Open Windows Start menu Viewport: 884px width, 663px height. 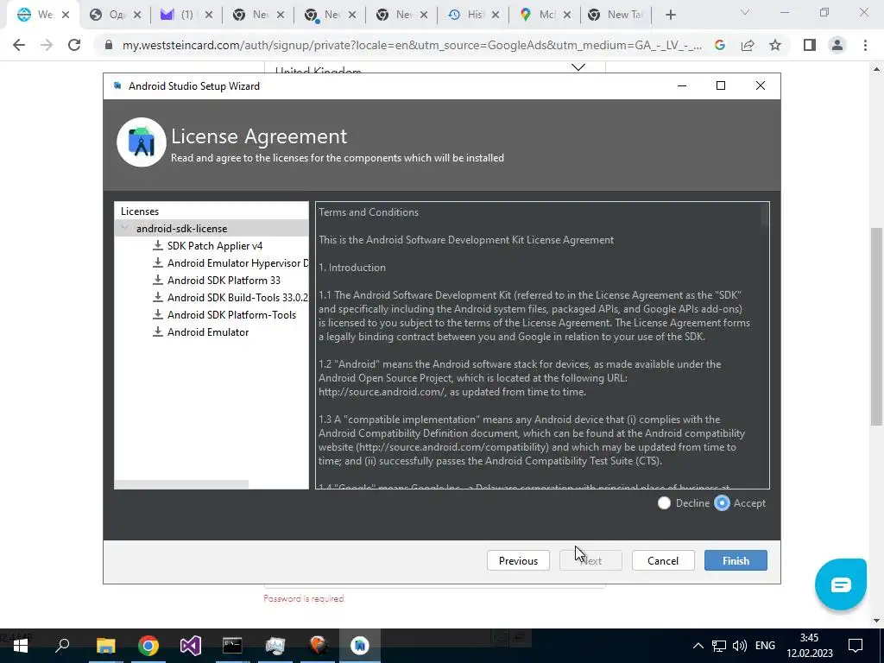point(21,646)
